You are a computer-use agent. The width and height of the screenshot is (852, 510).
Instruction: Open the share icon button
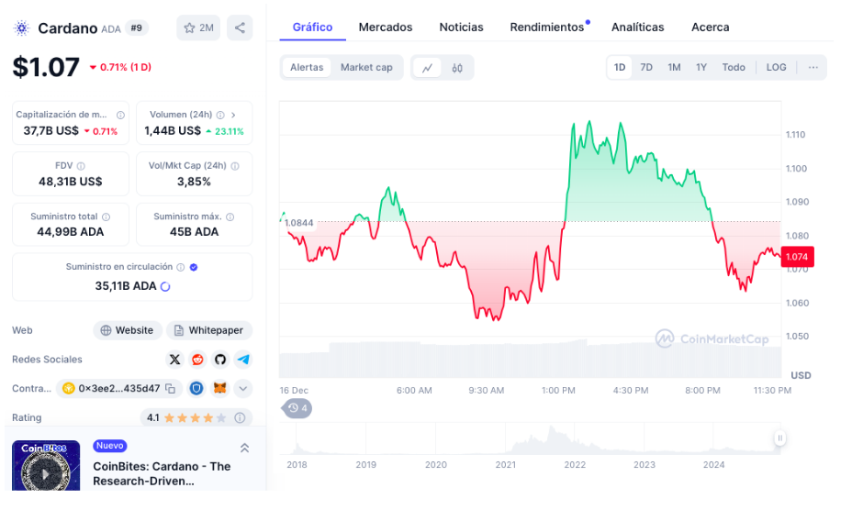point(240,28)
